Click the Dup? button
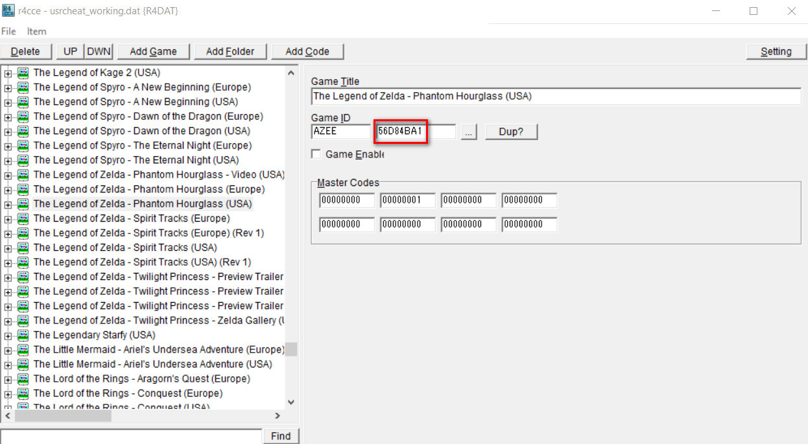Screen dimensions: 808x444 [x=511, y=132]
